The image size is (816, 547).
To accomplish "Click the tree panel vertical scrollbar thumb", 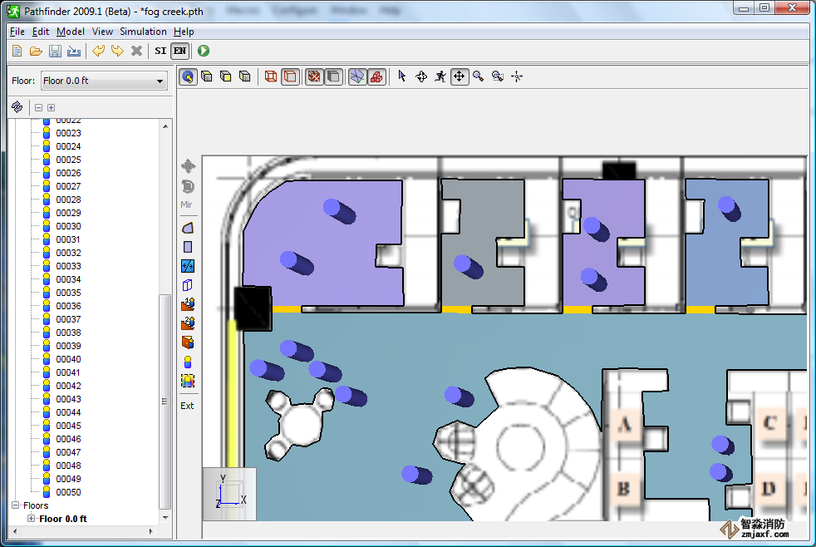I will click(x=165, y=399).
